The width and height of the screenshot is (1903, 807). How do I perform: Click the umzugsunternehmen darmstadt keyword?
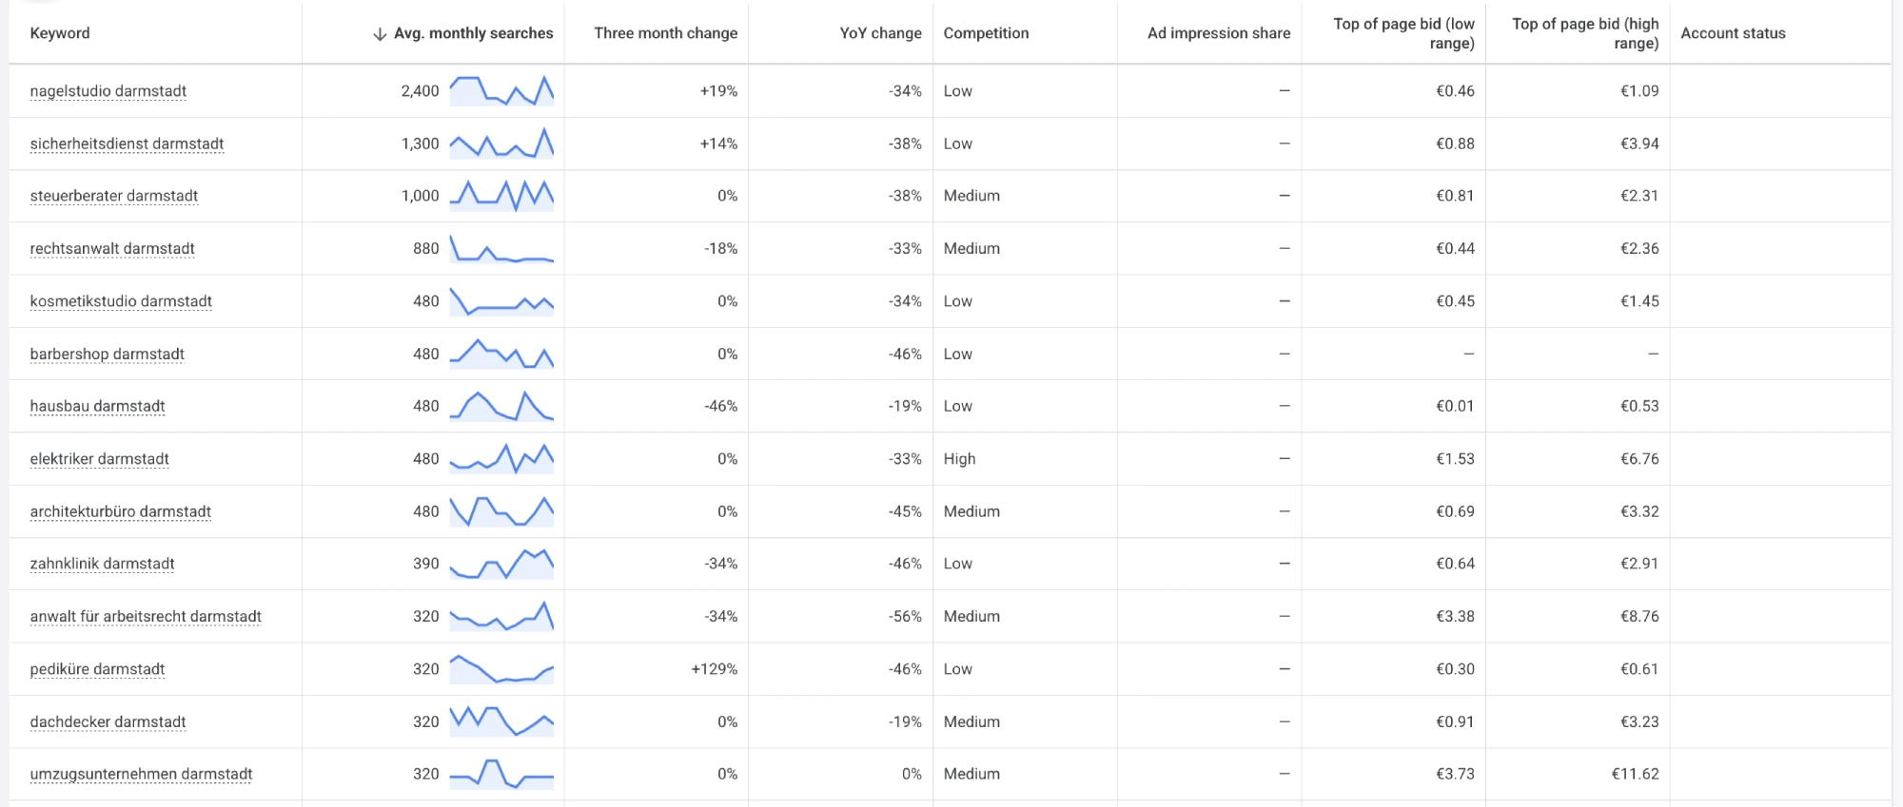click(x=141, y=775)
